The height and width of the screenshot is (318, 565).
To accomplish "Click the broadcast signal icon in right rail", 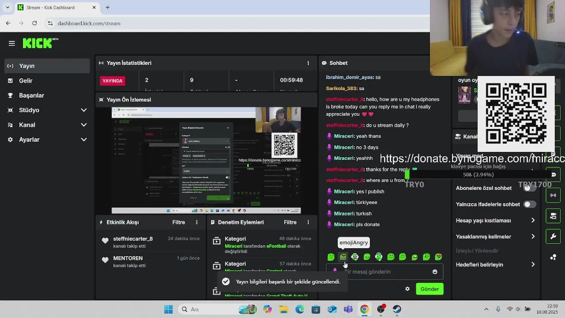I will 553,195.
